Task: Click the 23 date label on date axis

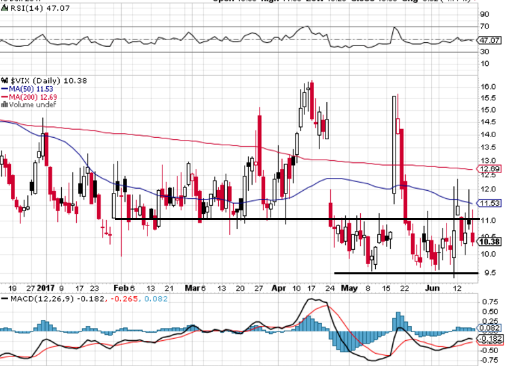Action: 94,288
